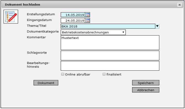185x109 pixels.
Task: Click the Dokumentkategorie label
Action: click(x=43, y=32)
